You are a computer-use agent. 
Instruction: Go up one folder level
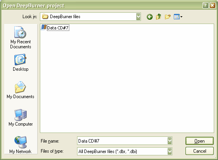click(159, 17)
